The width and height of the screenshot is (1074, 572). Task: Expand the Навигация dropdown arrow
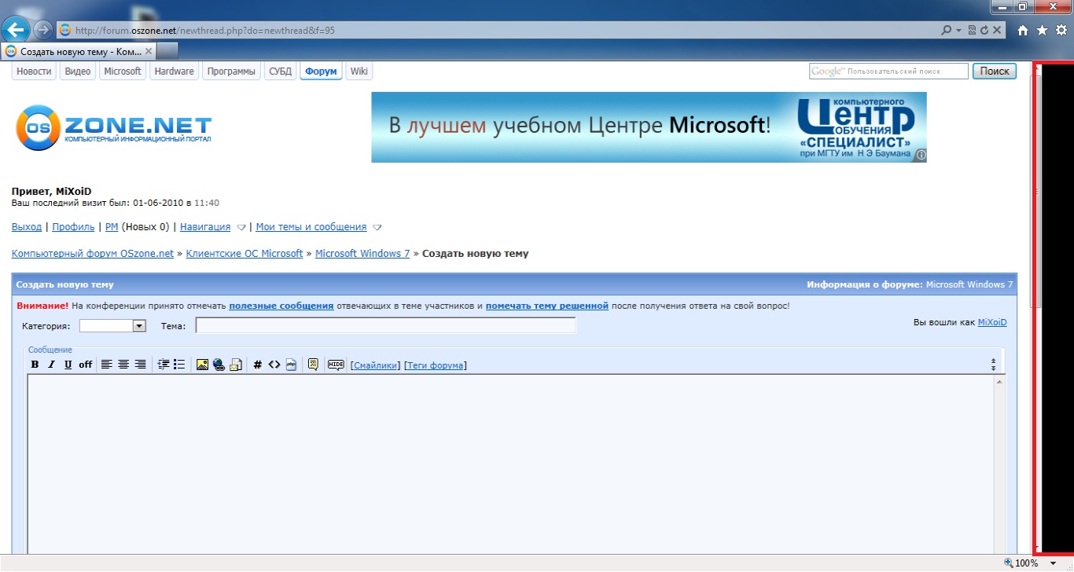click(241, 228)
